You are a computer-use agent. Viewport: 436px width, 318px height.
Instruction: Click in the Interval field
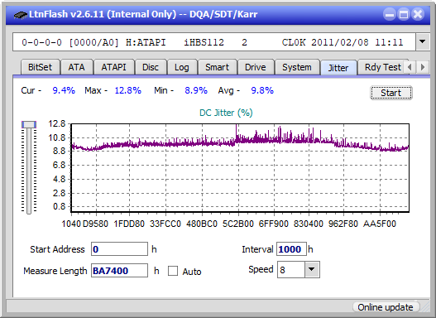point(291,249)
